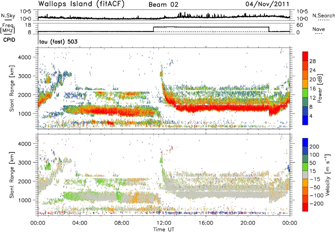Screen dimensions: 335x232
Task: Click the '20:00' time tick label
Action: (247, 223)
